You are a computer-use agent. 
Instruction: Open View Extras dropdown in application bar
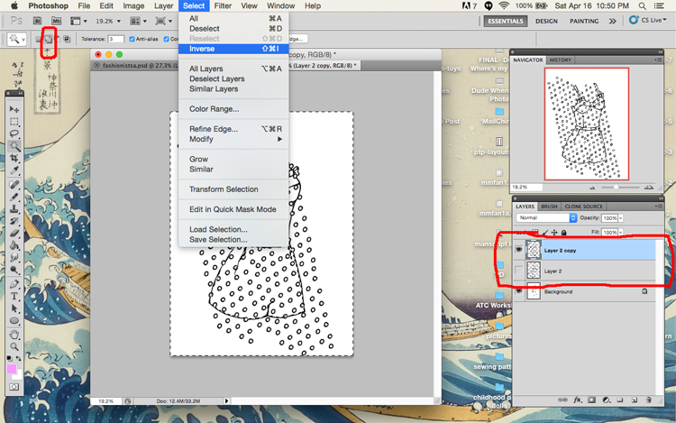click(78, 21)
